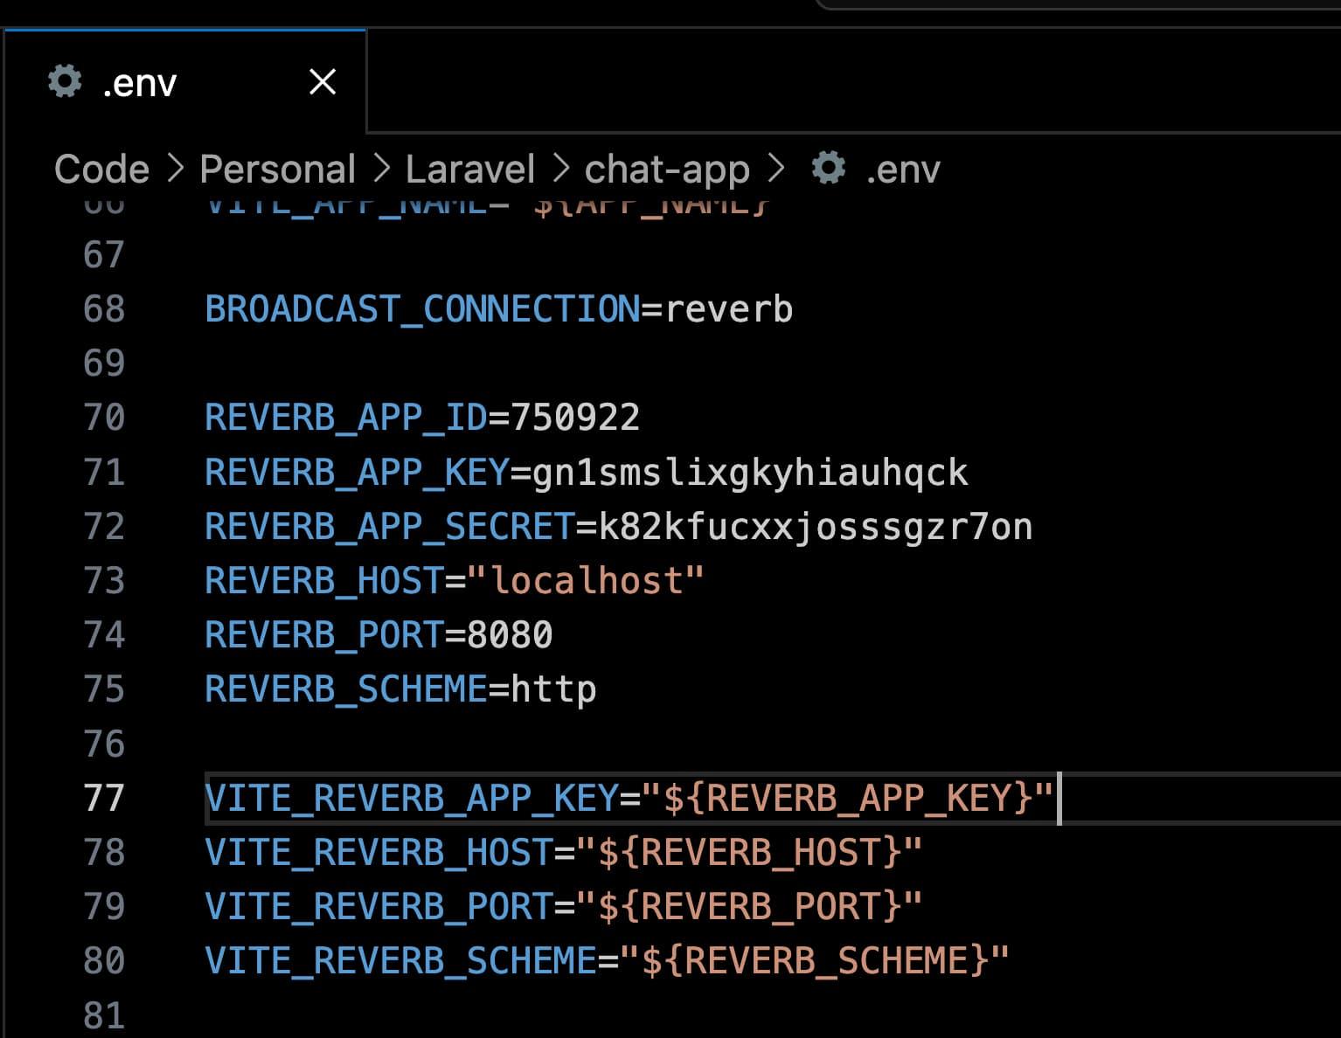The image size is (1341, 1038).
Task: Expand the Laravel folder in the breadcrumb path
Action: (x=469, y=169)
